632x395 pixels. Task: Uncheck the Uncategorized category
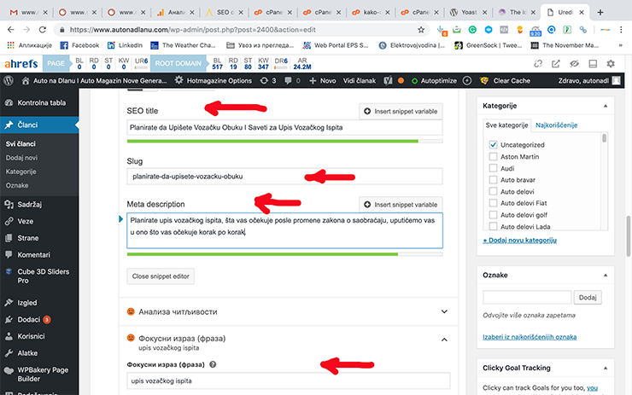coord(493,145)
